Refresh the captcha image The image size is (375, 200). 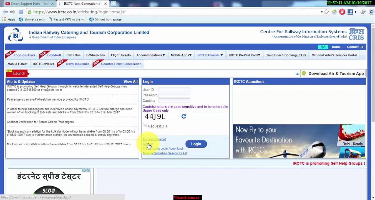184,116
